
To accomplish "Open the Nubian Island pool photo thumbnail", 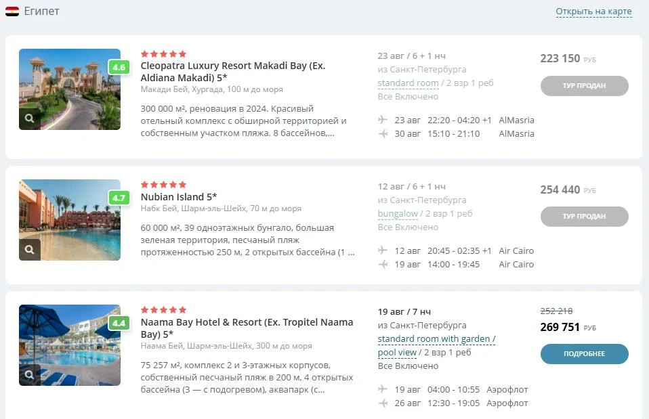I will [70, 220].
